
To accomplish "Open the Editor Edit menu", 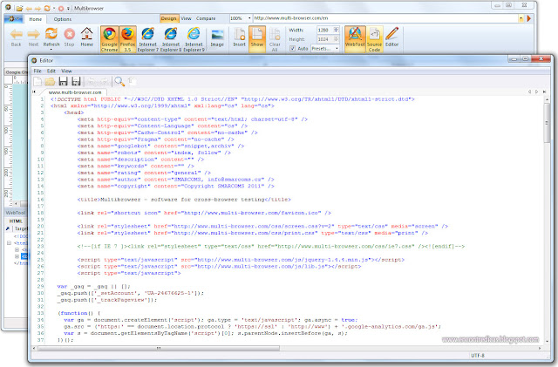I will pyautogui.click(x=51, y=71).
